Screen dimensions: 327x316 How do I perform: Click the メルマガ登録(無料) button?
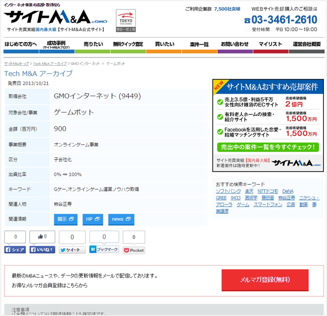265,280
